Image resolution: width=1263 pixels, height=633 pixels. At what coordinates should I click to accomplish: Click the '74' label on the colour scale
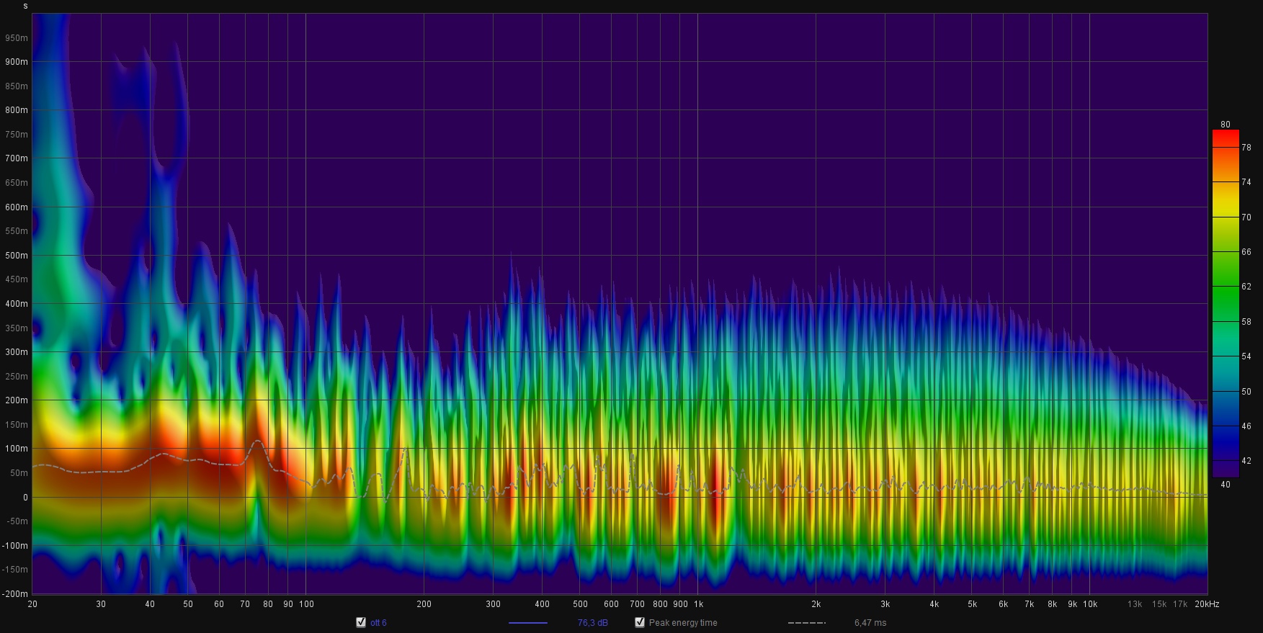(x=1246, y=182)
